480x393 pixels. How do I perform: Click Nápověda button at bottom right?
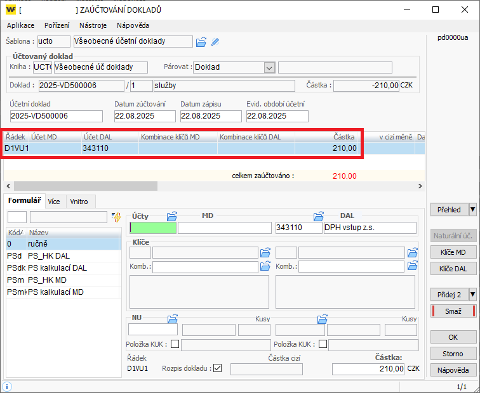[453, 370]
